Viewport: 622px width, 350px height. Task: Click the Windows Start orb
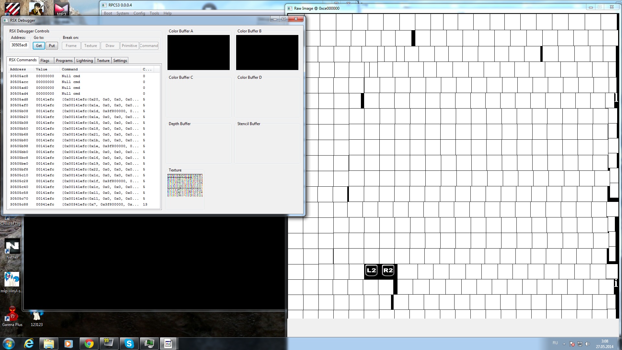(x=9, y=344)
